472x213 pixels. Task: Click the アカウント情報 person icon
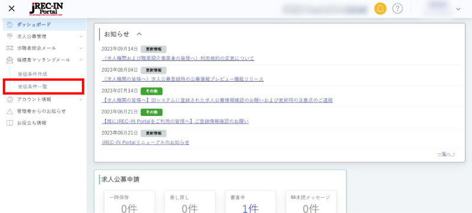click(10, 99)
